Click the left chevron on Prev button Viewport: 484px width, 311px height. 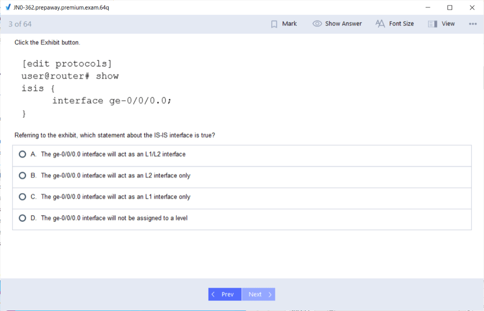tap(213, 294)
